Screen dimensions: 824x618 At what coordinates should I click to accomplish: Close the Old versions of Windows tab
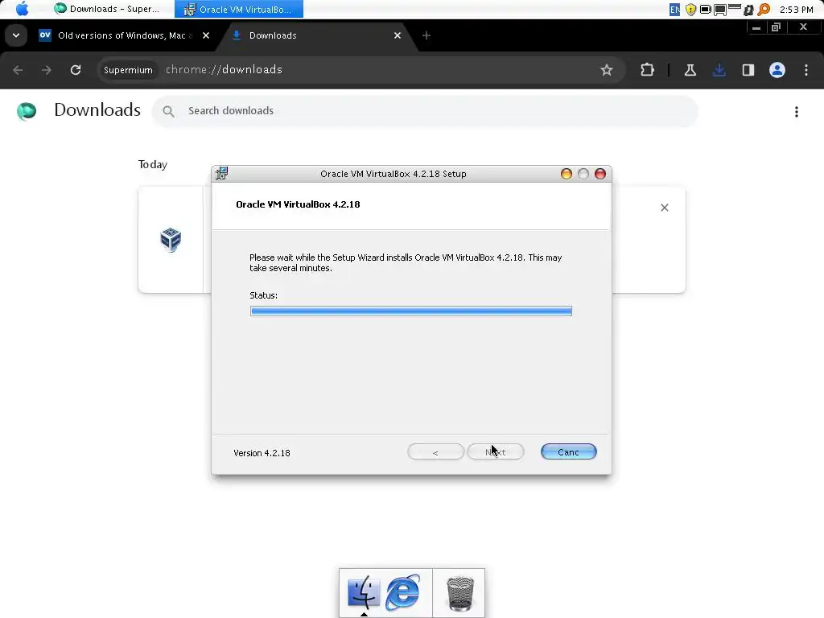click(206, 35)
